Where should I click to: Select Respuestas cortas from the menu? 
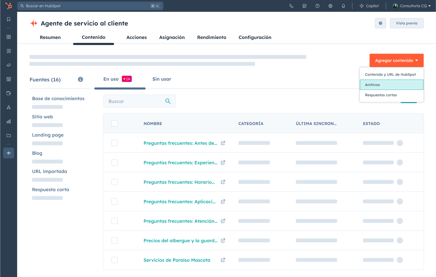coord(391,95)
